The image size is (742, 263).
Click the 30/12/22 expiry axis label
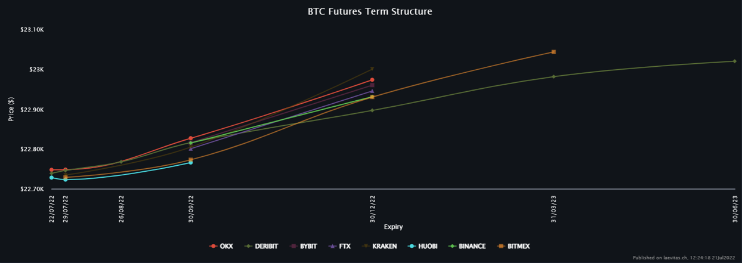(x=373, y=209)
